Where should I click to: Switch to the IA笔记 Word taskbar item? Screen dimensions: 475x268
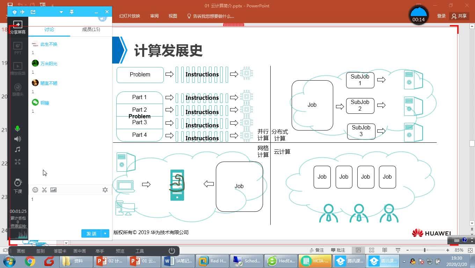click(178, 261)
